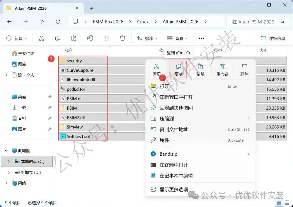This screenshot has width=293, height=207.
Task: Select 图库 in the sidebar
Action: (19, 64)
